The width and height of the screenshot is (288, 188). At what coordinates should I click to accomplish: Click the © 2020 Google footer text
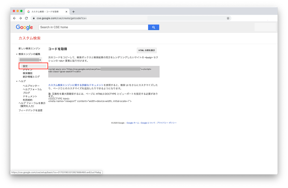118,123
